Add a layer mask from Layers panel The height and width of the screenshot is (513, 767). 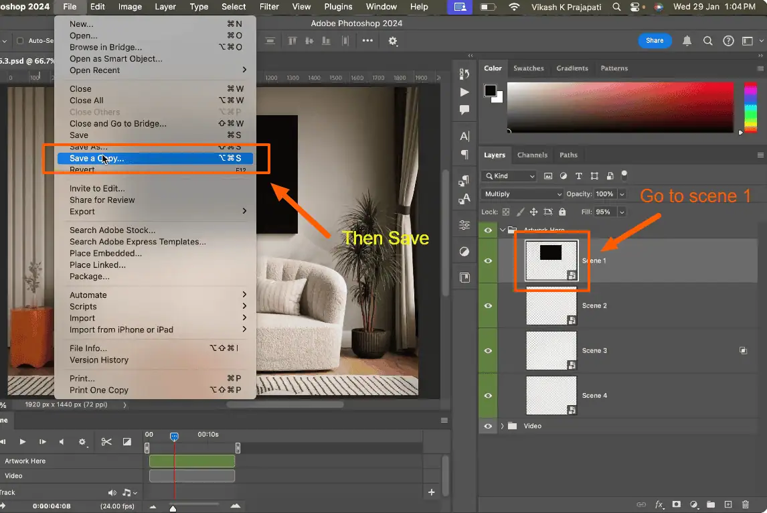677,504
